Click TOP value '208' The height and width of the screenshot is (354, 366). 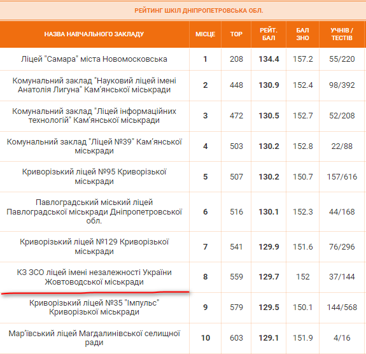[x=236, y=59]
